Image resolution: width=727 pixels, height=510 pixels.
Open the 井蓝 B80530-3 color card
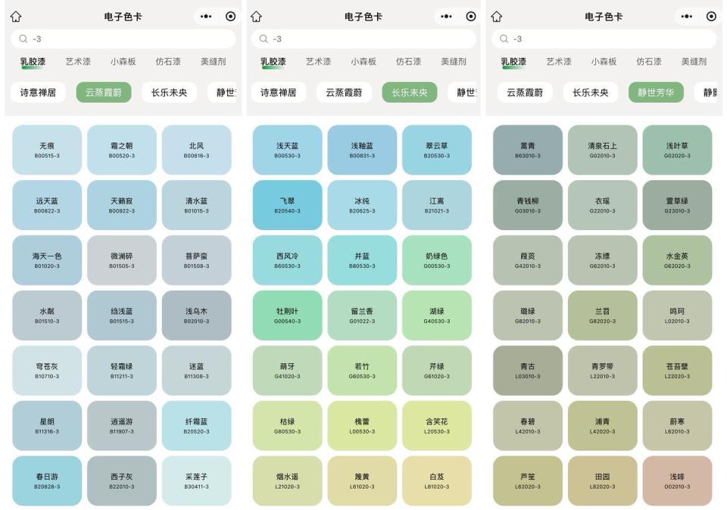tap(362, 260)
